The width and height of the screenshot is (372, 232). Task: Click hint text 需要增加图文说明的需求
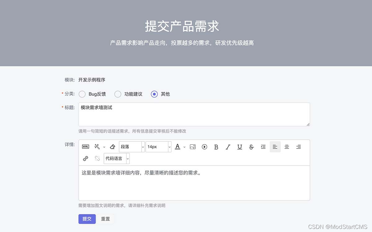click(101, 206)
